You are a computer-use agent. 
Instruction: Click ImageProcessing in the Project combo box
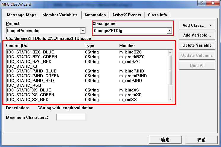click(x=24, y=31)
